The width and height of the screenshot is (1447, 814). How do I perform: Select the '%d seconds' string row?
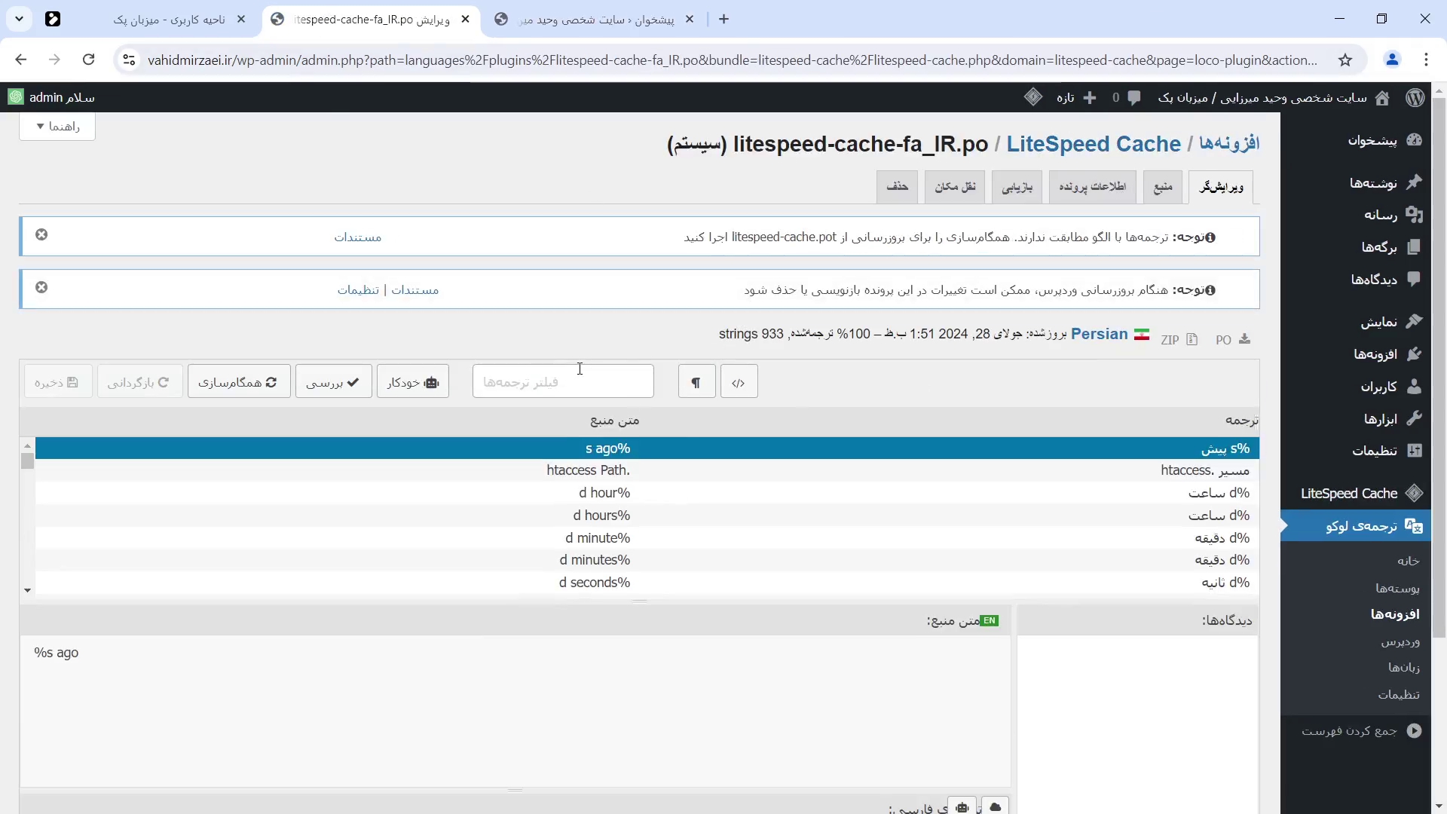point(647,583)
